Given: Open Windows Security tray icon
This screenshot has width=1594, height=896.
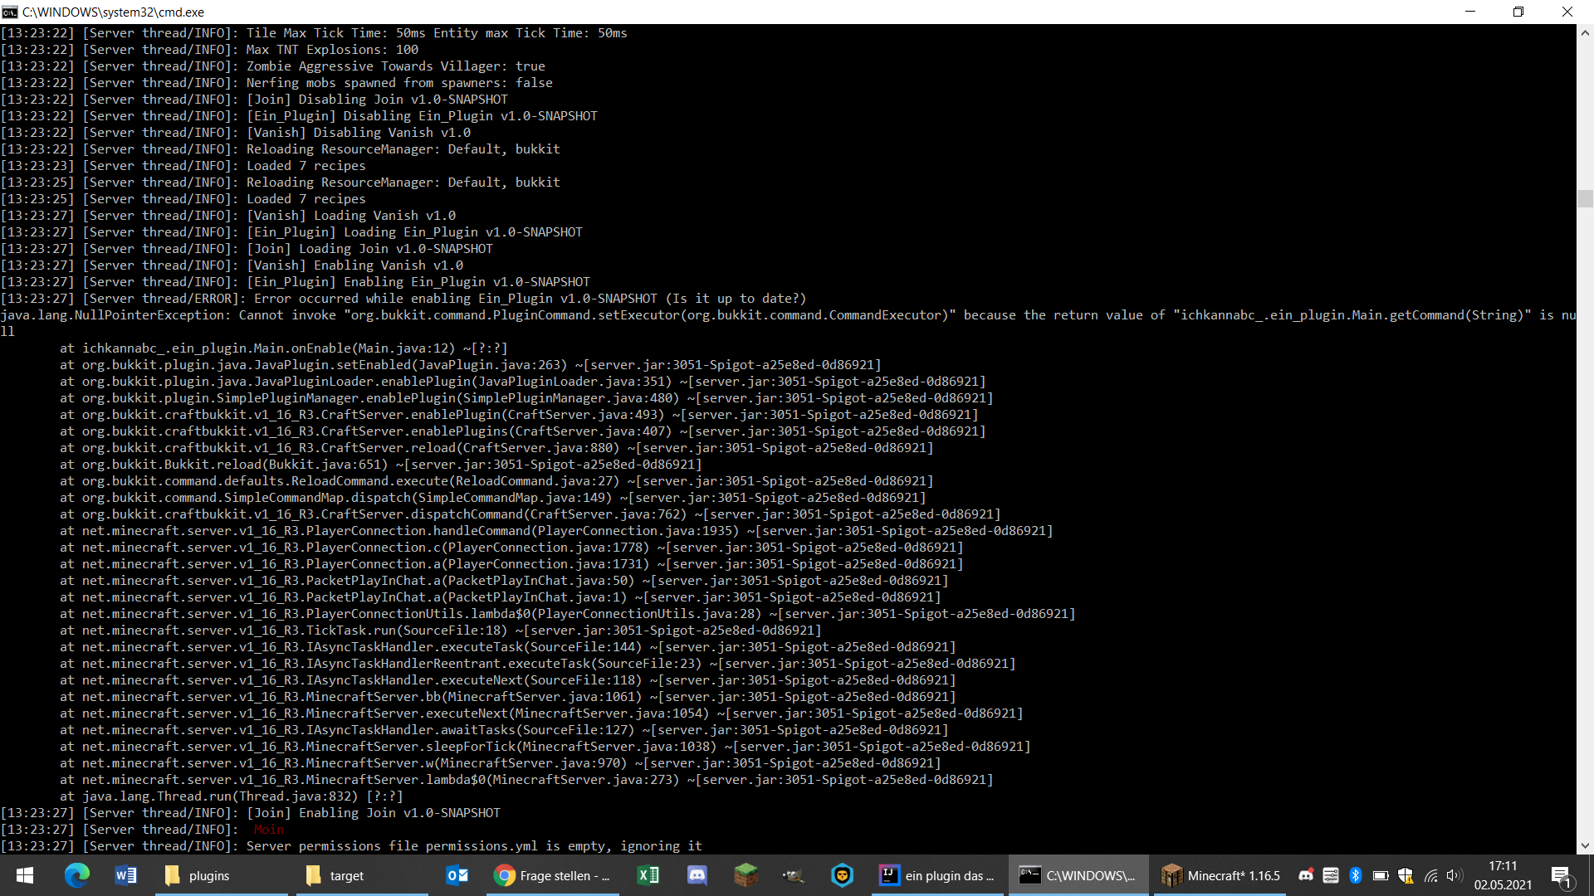Looking at the screenshot, I should point(1406,875).
